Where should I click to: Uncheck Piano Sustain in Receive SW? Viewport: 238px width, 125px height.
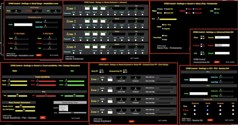pyautogui.click(x=207, y=106)
